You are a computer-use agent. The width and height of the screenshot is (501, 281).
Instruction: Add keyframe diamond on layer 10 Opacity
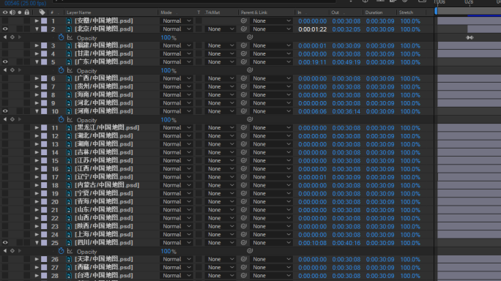click(12, 119)
